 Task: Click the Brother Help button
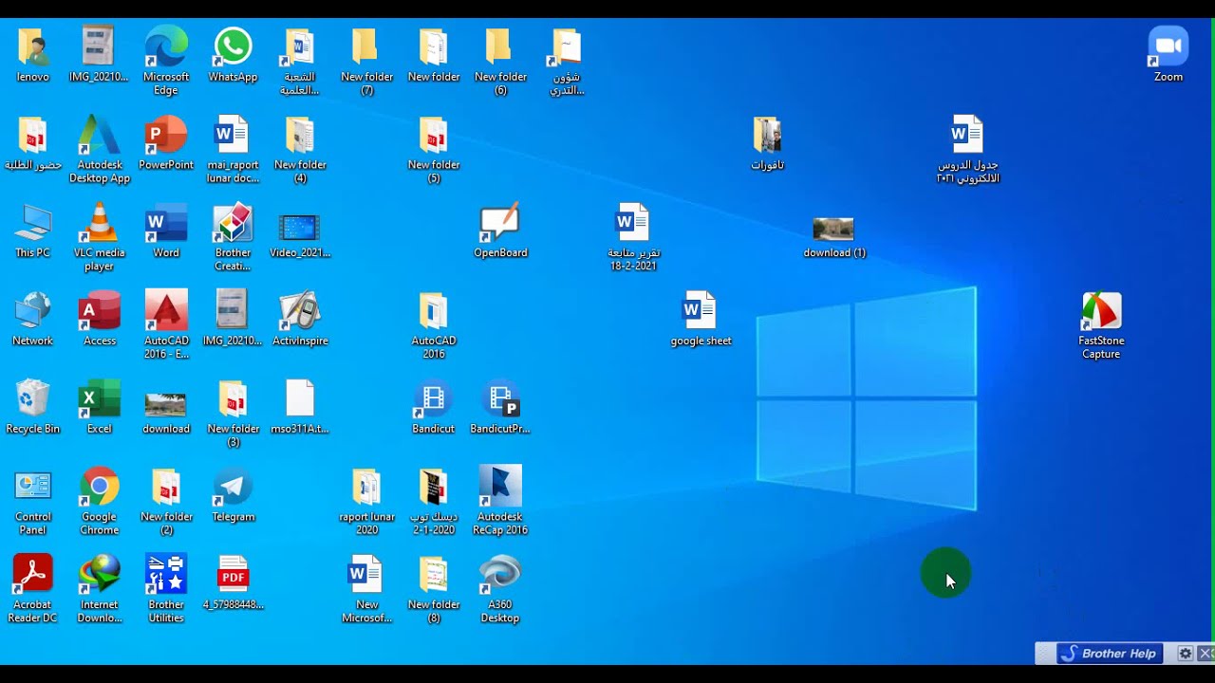point(1111,654)
